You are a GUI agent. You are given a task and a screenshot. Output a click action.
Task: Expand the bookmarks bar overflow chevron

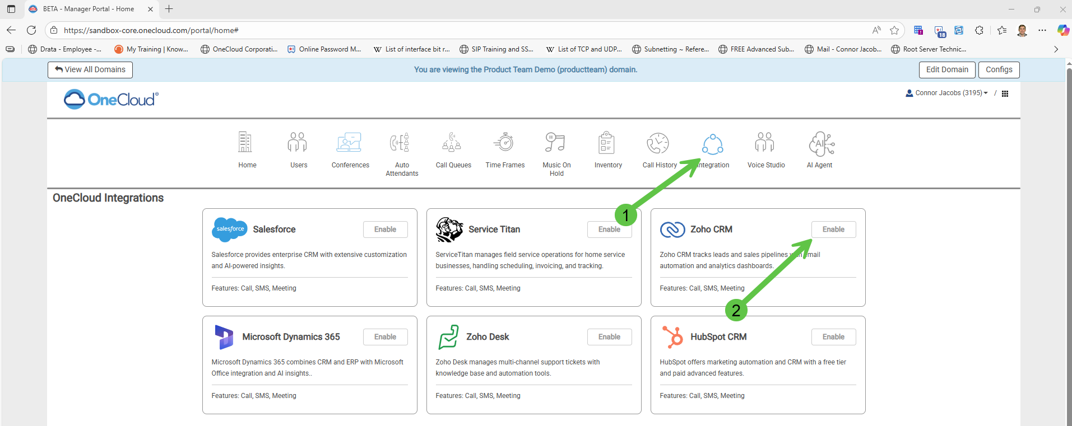[x=1056, y=49]
